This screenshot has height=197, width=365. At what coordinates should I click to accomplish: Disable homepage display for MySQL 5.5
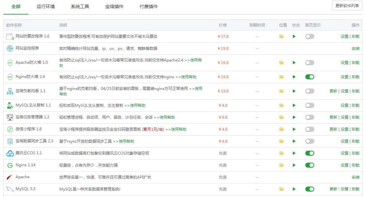pyautogui.click(x=310, y=189)
